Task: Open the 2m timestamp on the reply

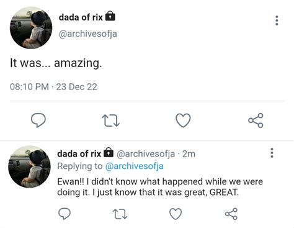Action: 189,154
